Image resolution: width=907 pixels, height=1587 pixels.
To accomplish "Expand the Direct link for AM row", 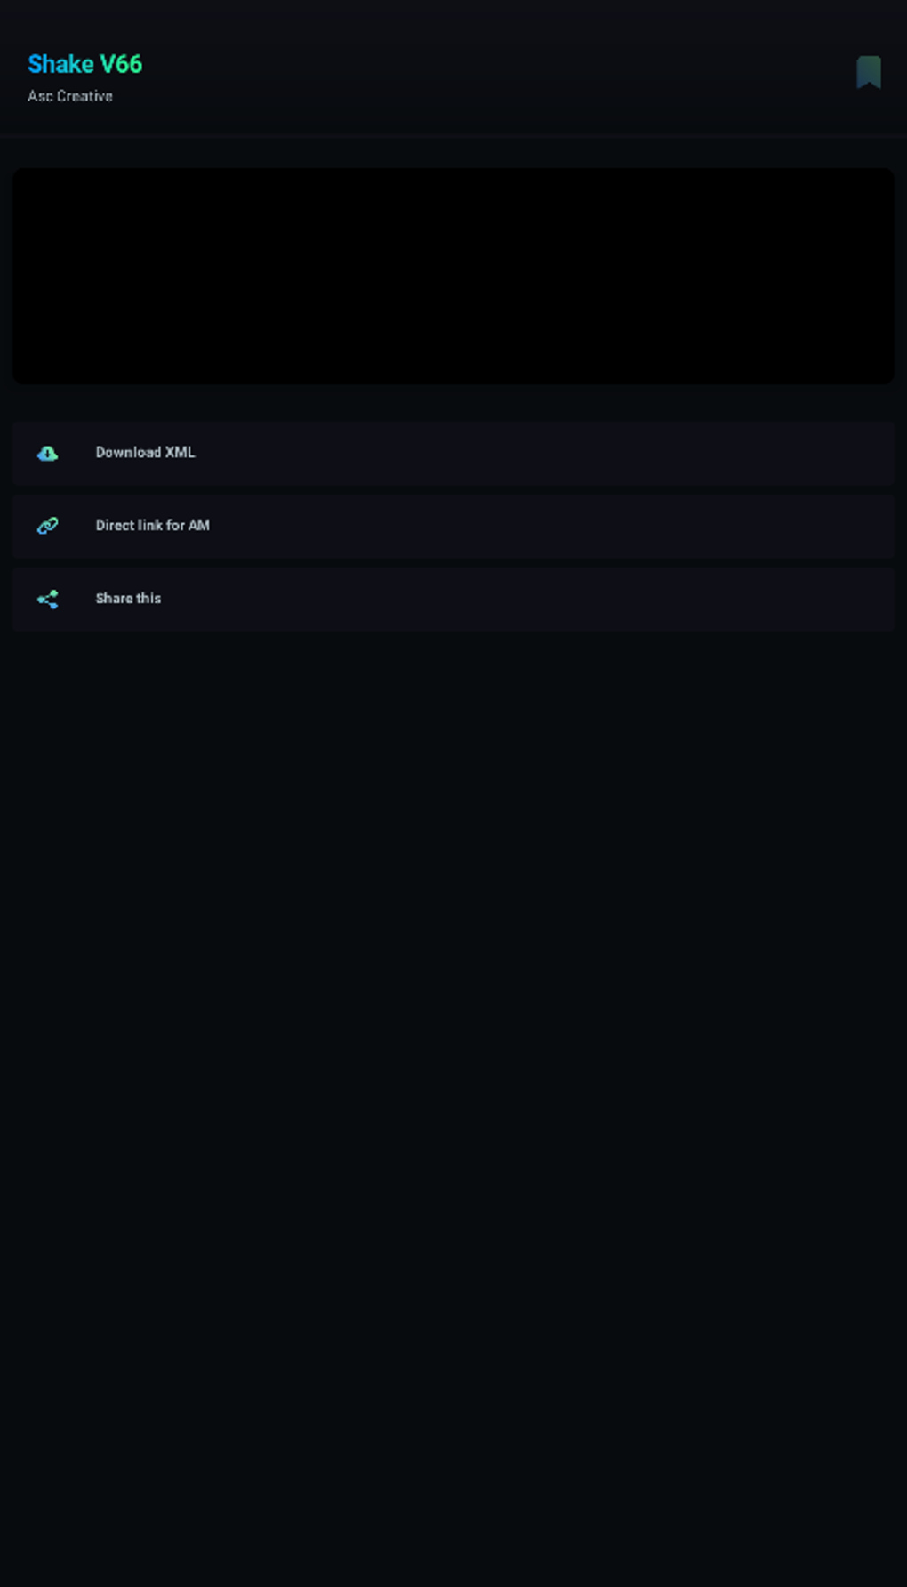I will (x=453, y=526).
